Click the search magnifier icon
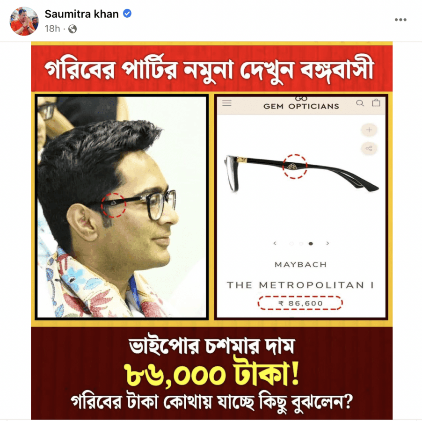This screenshot has width=422, height=421. [360, 103]
